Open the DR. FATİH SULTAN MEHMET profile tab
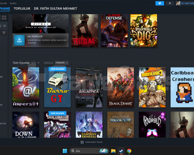Viewport: 194px width, 155px height. pos(55,8)
